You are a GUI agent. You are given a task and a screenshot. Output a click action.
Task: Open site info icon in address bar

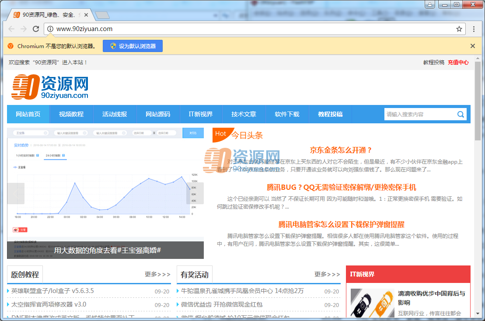(x=50, y=29)
